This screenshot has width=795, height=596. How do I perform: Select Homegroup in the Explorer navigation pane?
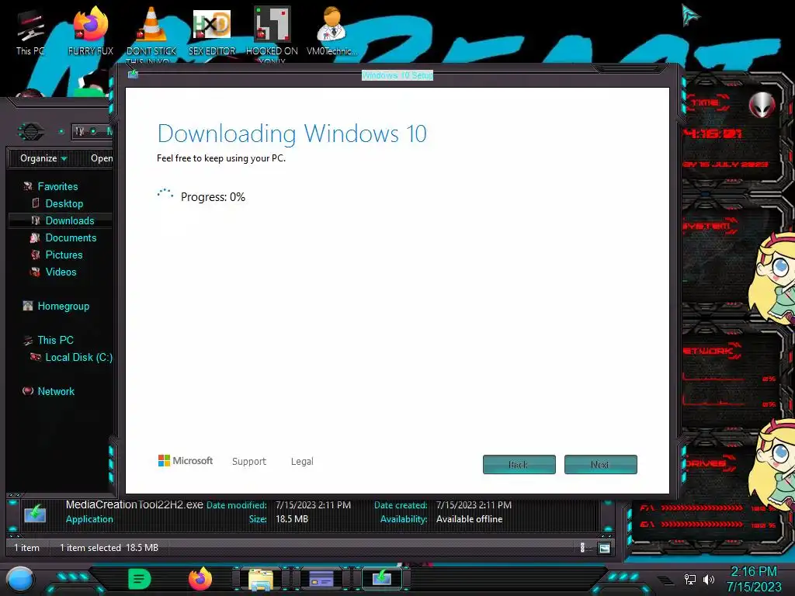64,306
